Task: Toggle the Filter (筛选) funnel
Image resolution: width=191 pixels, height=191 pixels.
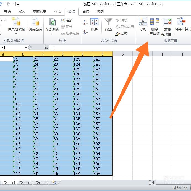Action: point(108,24)
